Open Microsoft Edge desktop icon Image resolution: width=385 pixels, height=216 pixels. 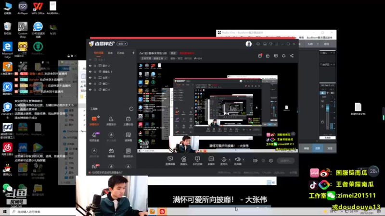tap(7, 50)
